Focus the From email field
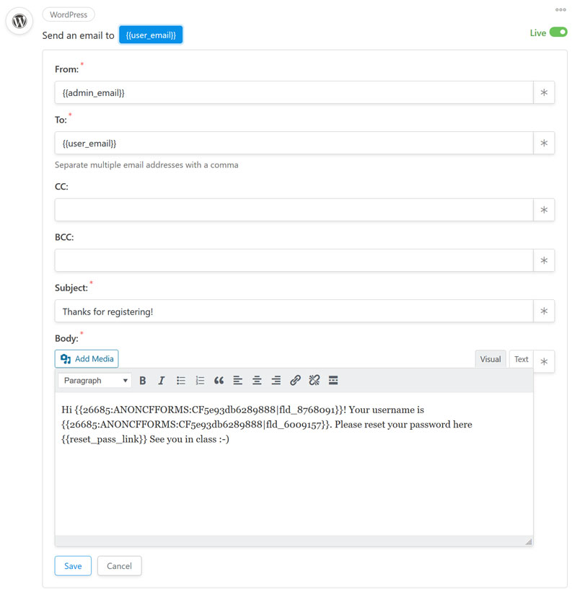Image resolution: width=572 pixels, height=592 pixels. pyautogui.click(x=294, y=92)
